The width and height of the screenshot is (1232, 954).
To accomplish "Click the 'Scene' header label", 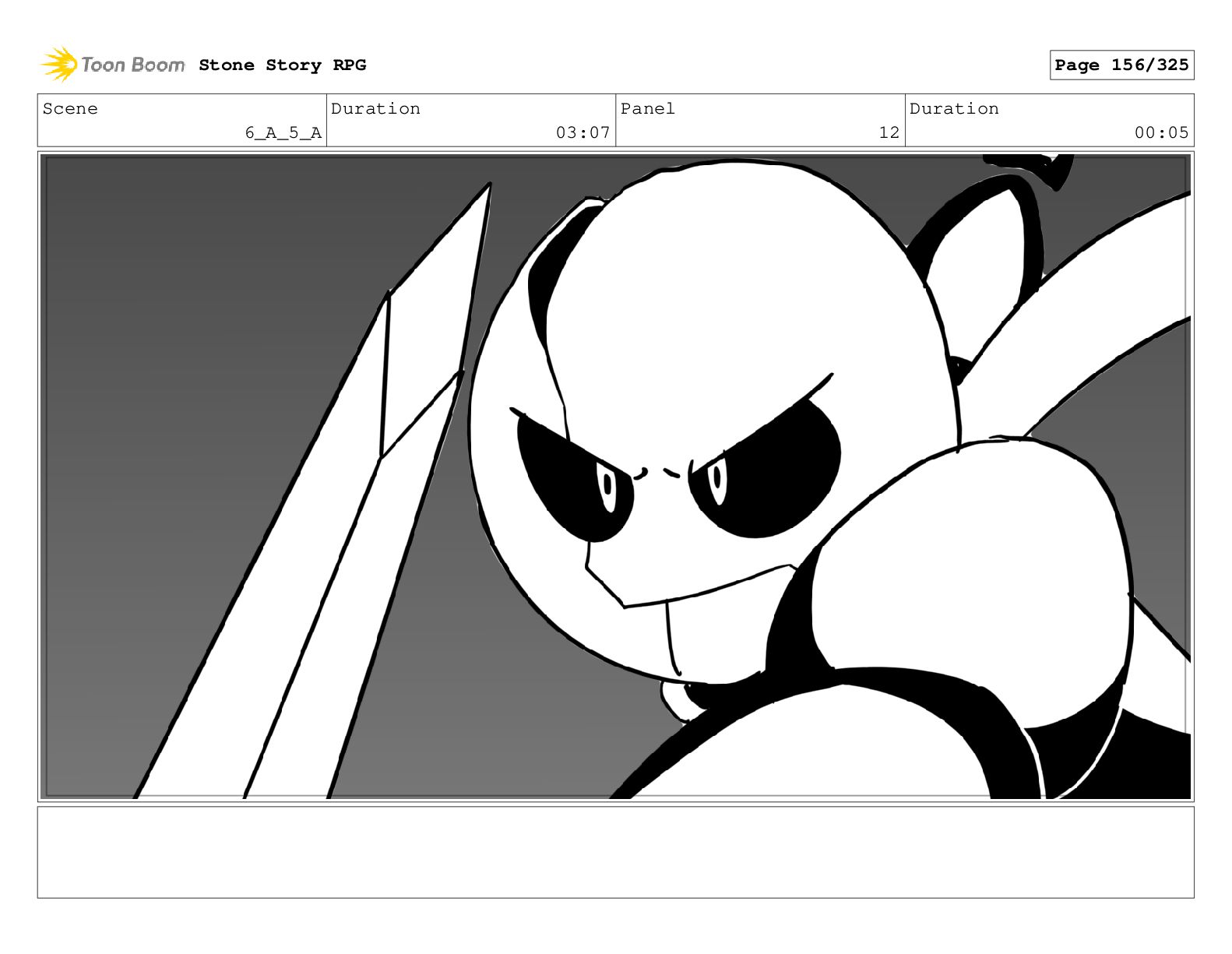I will pyautogui.click(x=70, y=109).
